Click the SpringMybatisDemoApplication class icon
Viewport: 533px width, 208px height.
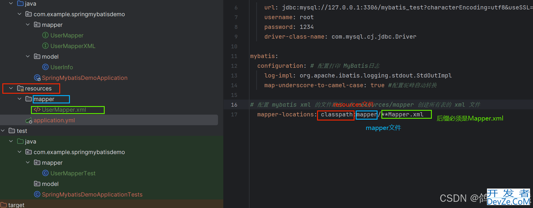point(37,78)
